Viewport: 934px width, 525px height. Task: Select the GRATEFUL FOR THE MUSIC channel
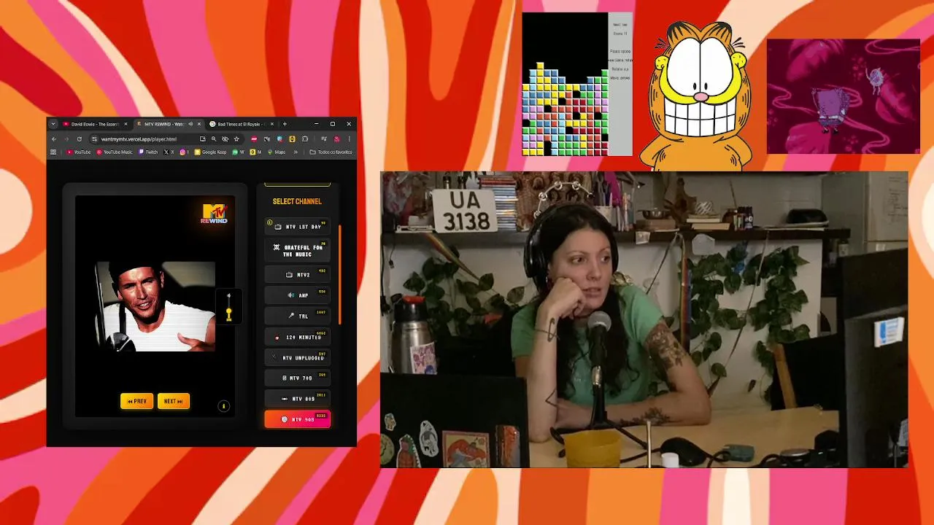point(297,251)
